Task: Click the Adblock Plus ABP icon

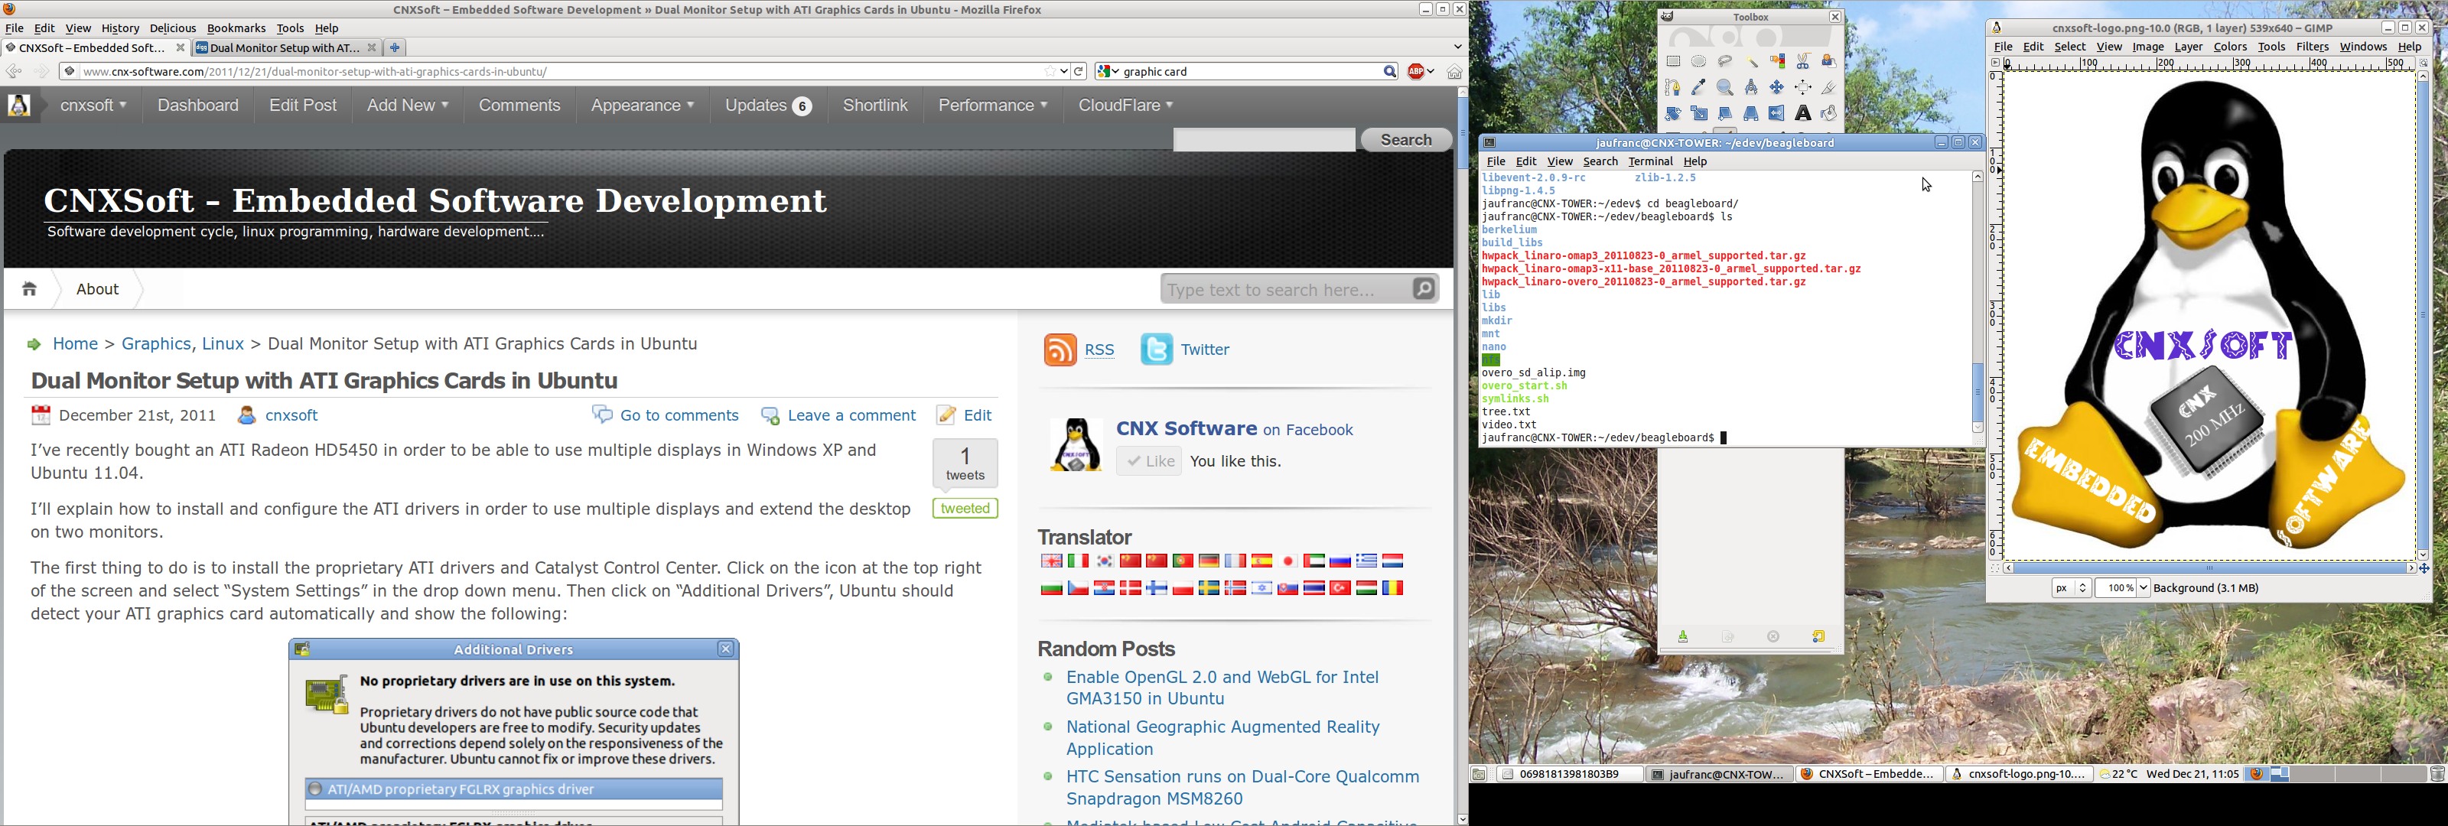Action: click(x=1417, y=71)
